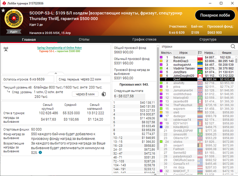Select player abxwhitty in list
This screenshot has width=238, height=176.
click(x=197, y=83)
